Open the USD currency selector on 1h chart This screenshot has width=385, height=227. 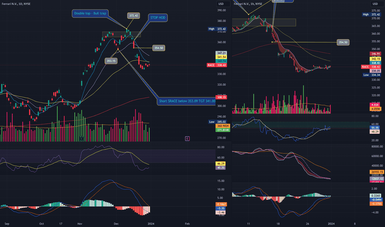click(x=377, y=4)
